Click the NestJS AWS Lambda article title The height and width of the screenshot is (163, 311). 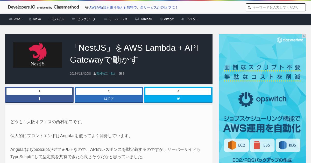click(x=134, y=54)
